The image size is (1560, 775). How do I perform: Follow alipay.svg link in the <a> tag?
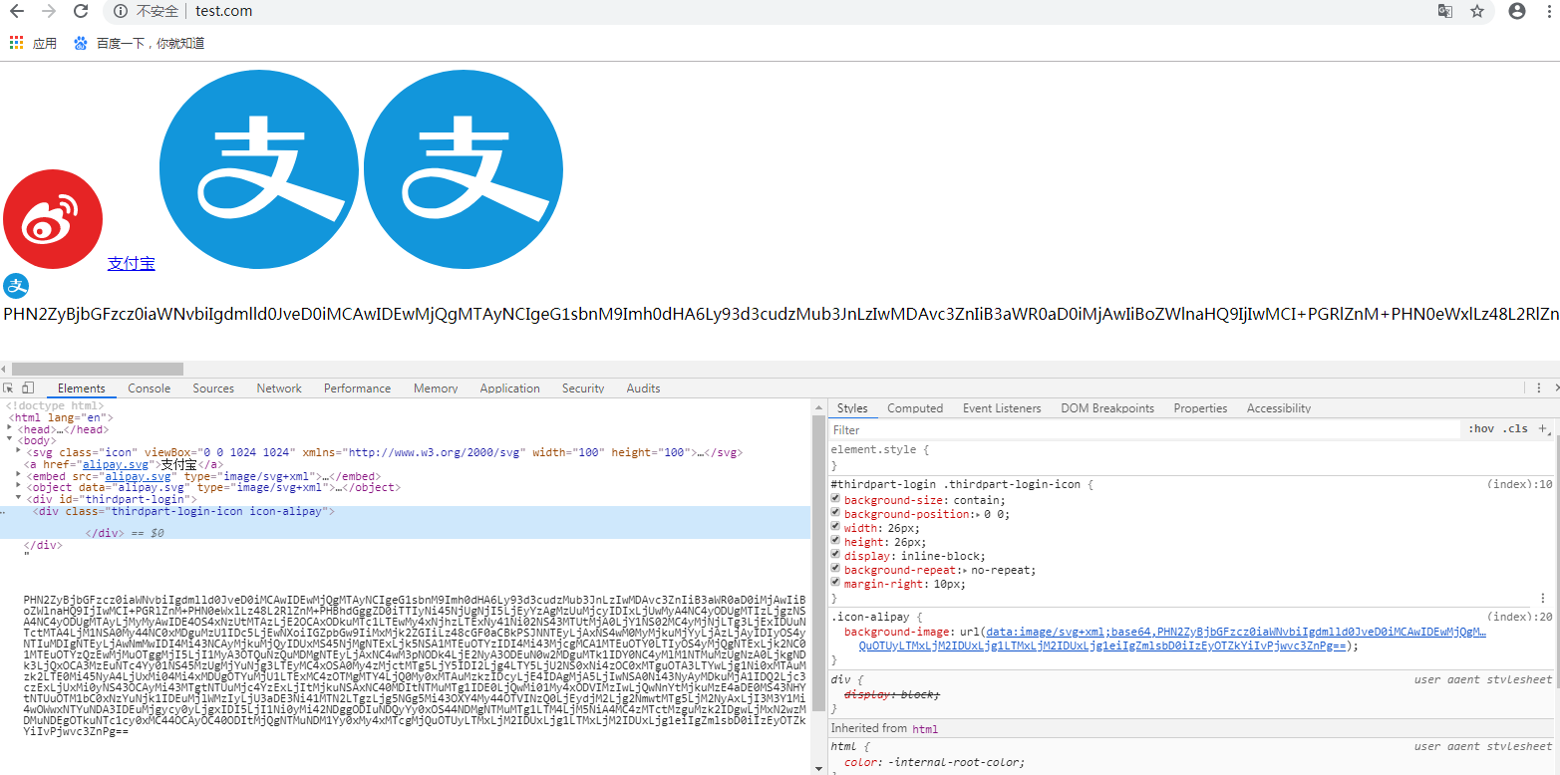coord(115,464)
